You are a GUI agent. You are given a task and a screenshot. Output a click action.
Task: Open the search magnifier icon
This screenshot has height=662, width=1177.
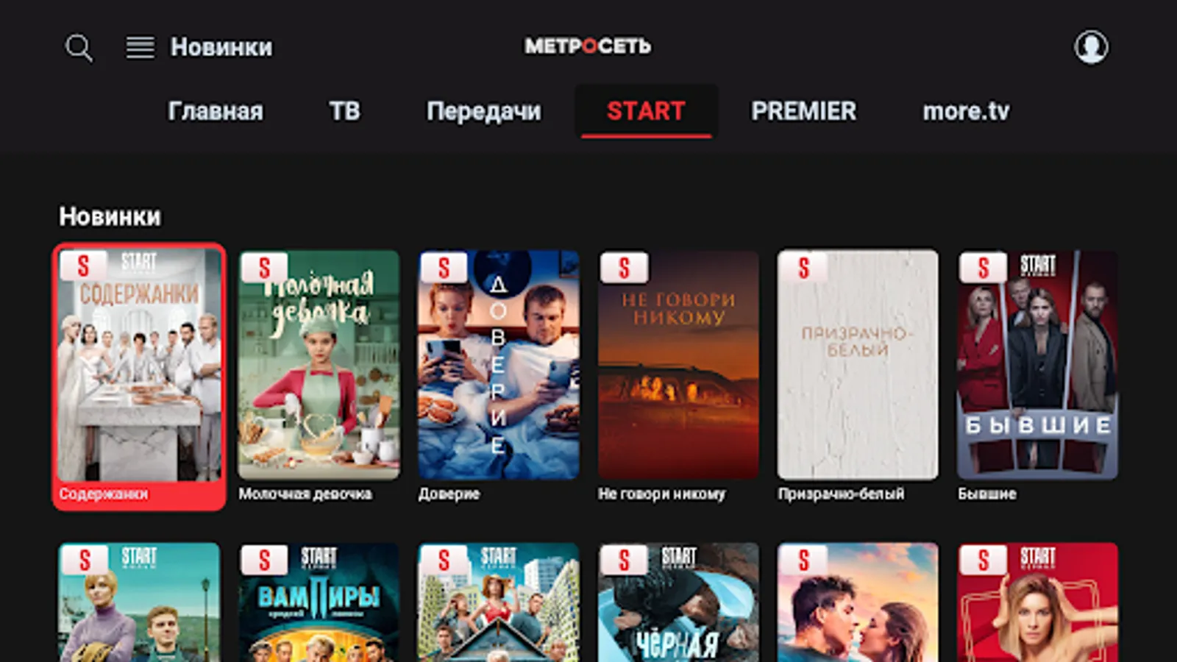click(79, 48)
